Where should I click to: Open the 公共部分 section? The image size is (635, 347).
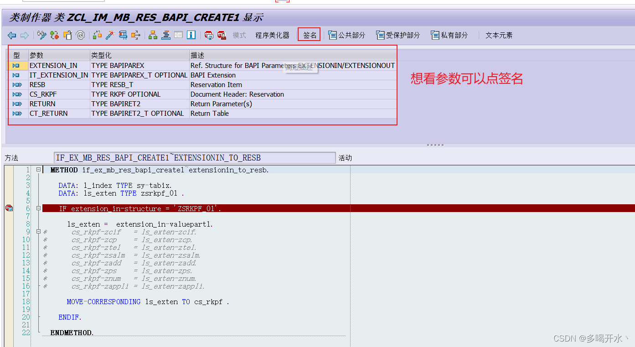pos(347,35)
